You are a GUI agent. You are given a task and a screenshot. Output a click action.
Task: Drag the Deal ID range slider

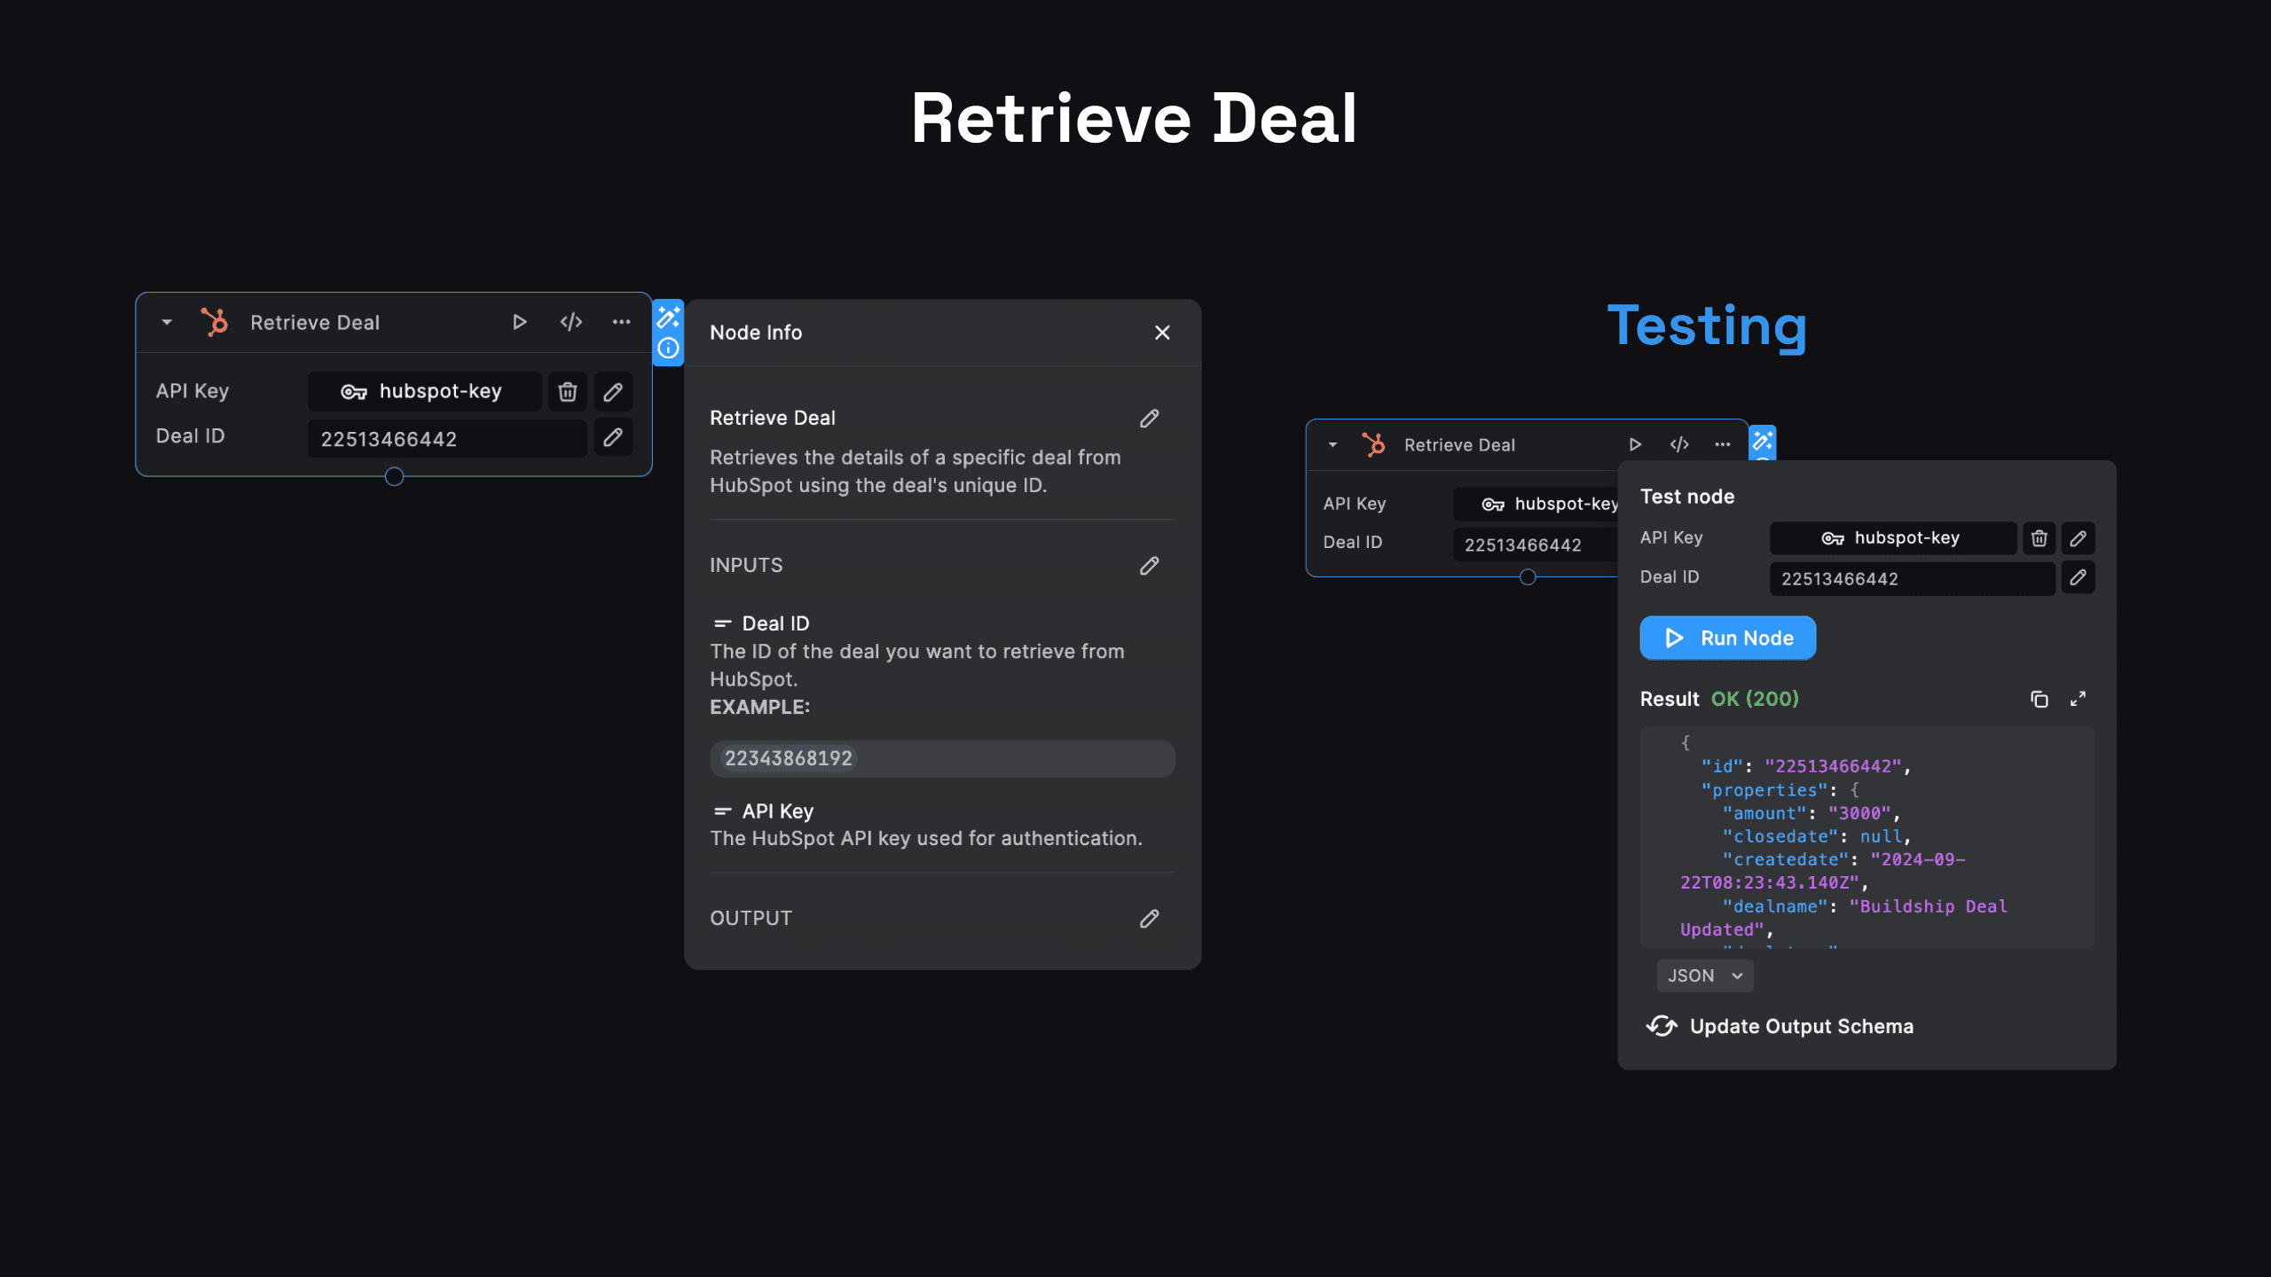395,475
